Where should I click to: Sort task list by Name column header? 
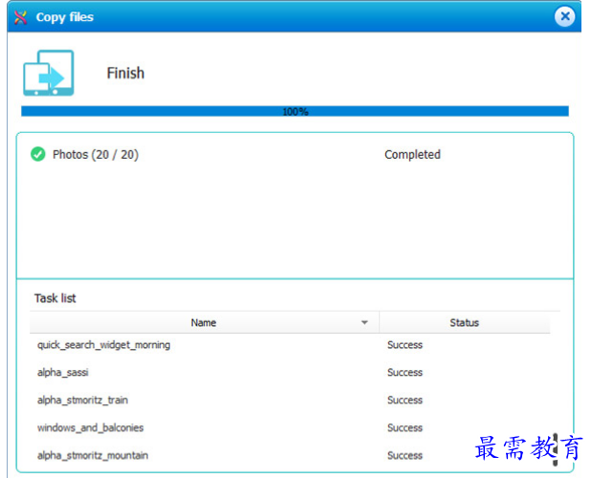coord(203,323)
